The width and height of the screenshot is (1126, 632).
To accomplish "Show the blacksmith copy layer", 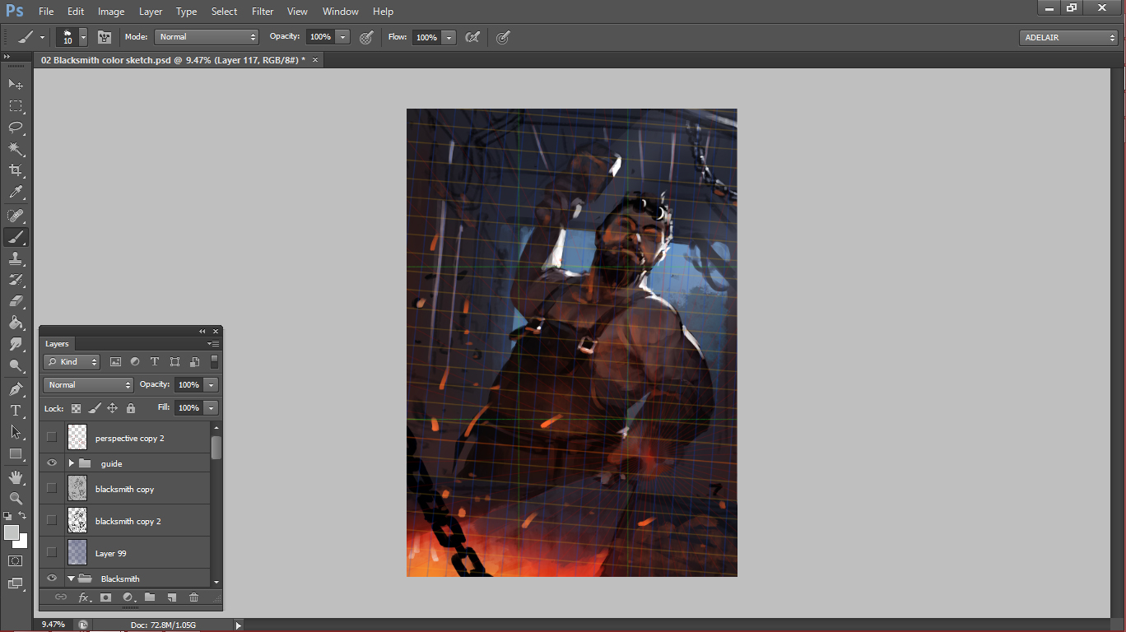I will (52, 488).
